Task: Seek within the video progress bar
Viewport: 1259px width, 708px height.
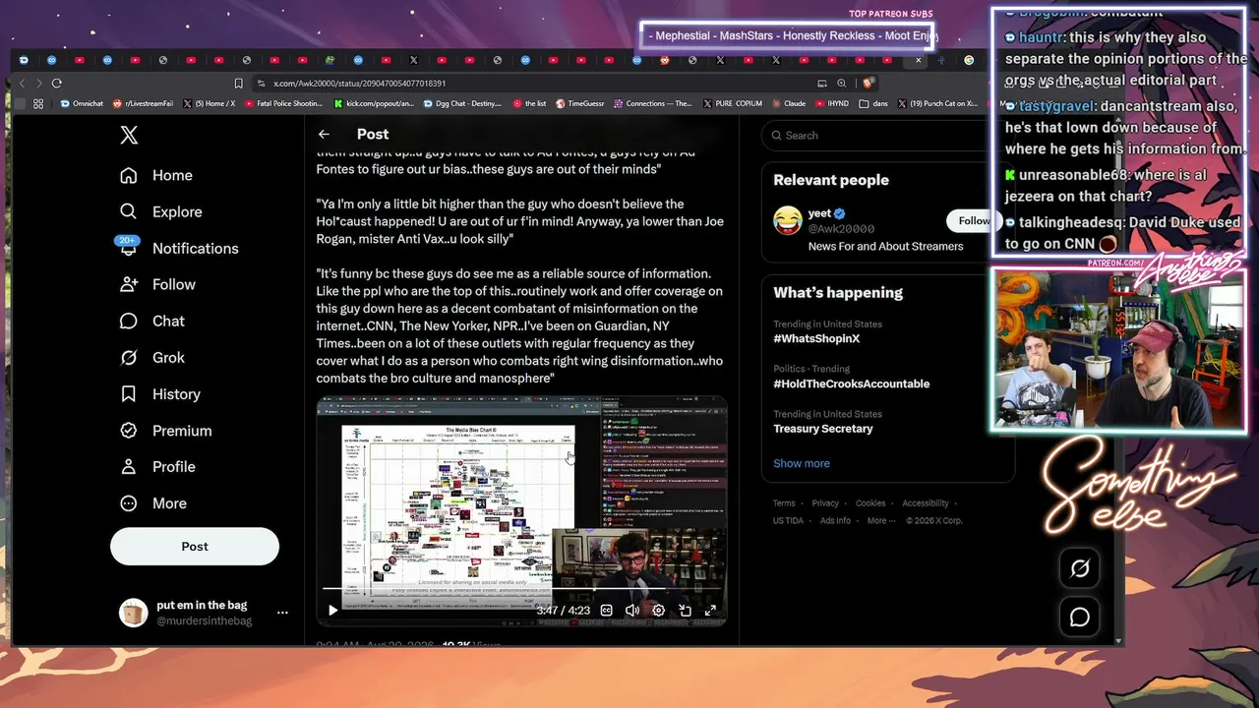Action: 521,589
